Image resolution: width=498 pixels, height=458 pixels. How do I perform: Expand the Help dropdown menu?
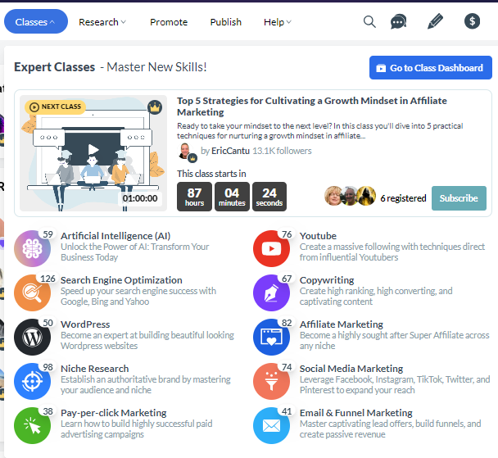(277, 22)
